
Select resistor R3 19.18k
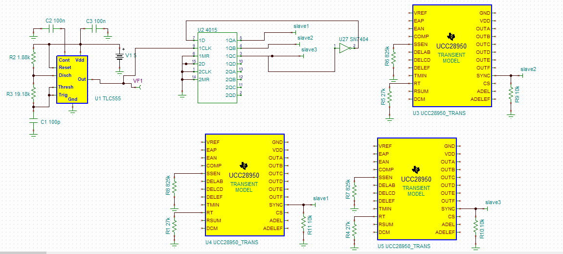(33, 94)
